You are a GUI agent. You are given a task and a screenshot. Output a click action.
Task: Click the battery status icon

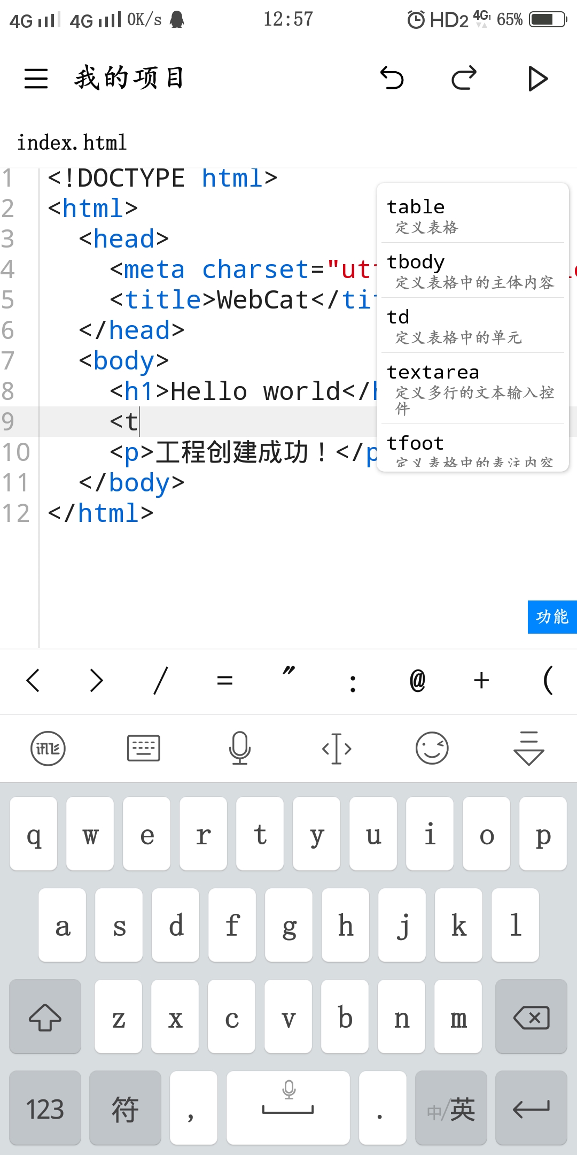tap(548, 20)
